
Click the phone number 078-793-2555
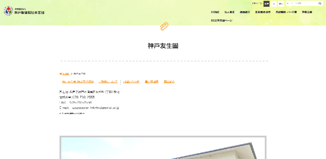point(83,97)
